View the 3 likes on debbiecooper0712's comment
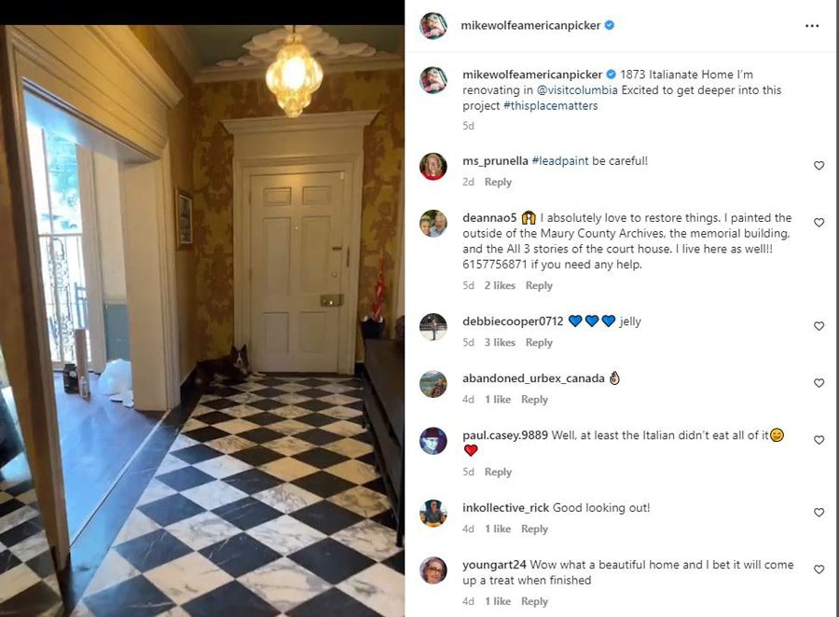The height and width of the screenshot is (617, 839). click(x=500, y=342)
